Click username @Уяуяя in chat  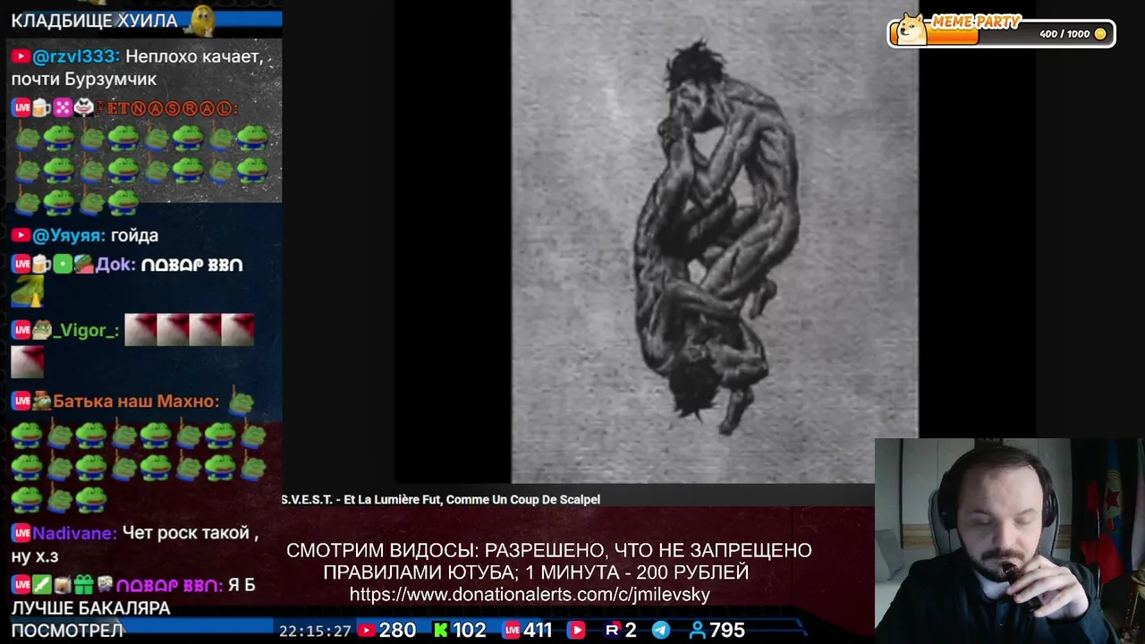tap(70, 235)
